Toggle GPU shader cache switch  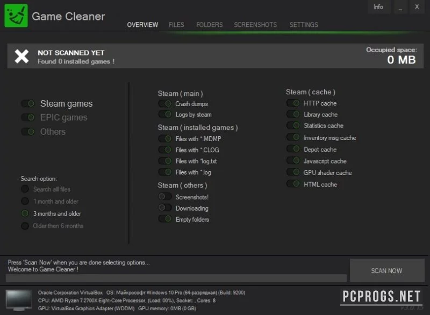[x=293, y=172]
